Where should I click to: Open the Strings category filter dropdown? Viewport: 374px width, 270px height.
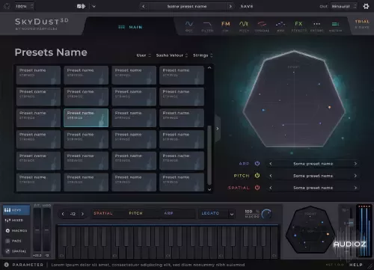[203, 55]
